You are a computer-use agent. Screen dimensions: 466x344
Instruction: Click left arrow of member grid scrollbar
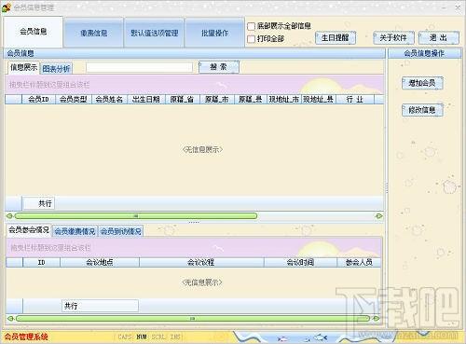(9, 216)
